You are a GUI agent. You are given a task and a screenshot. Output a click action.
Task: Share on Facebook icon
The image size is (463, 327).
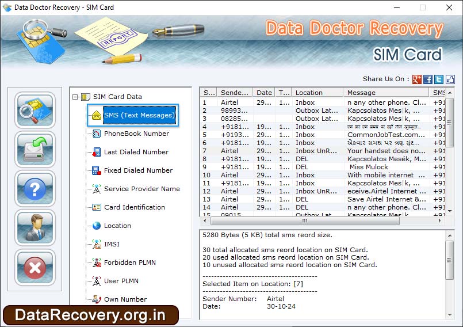click(428, 79)
